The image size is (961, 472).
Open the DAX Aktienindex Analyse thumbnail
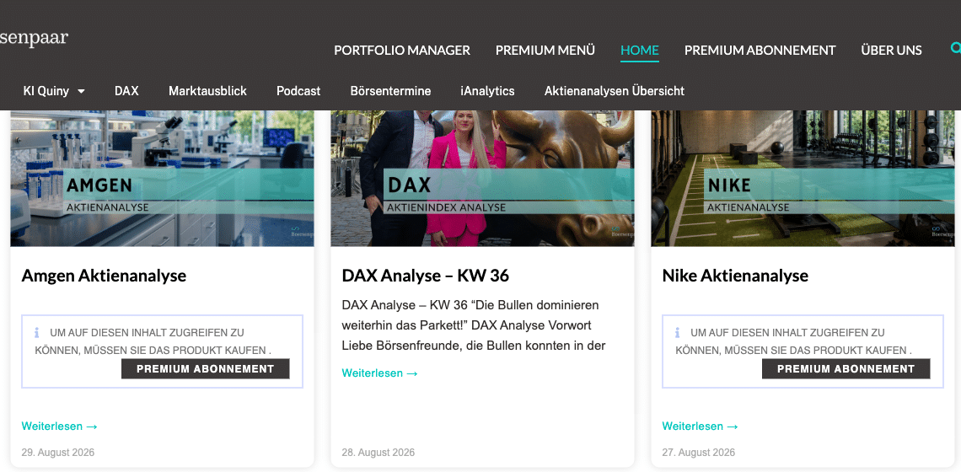(x=482, y=179)
